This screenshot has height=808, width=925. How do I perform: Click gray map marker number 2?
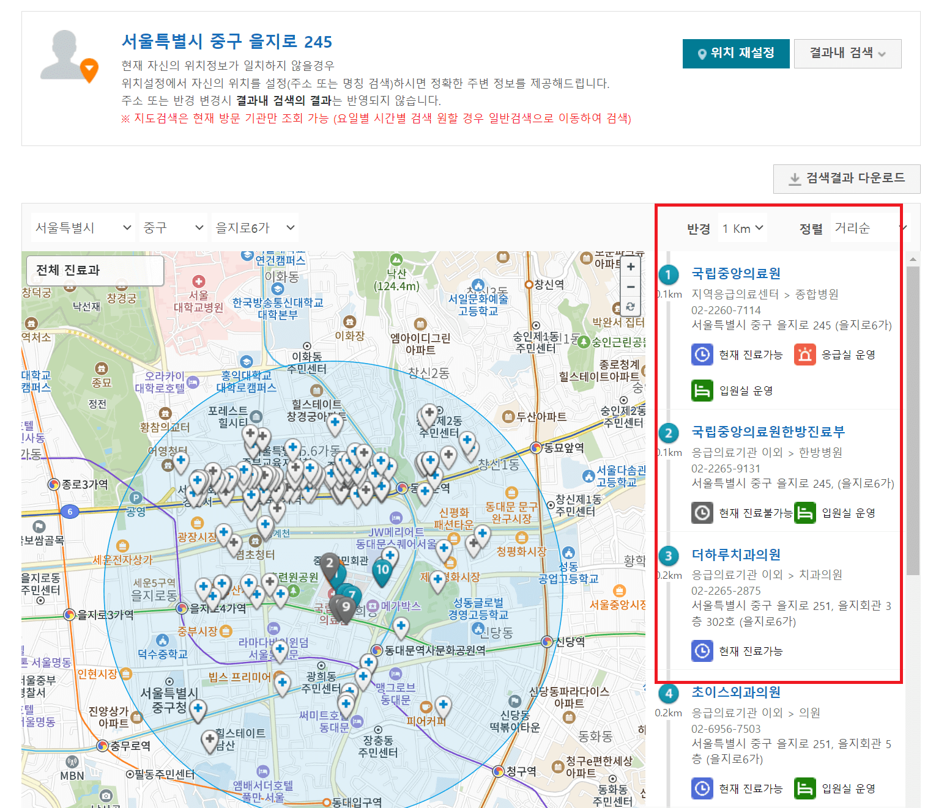pos(330,564)
